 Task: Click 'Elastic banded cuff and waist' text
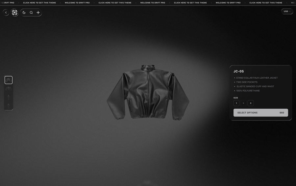pos(256,86)
